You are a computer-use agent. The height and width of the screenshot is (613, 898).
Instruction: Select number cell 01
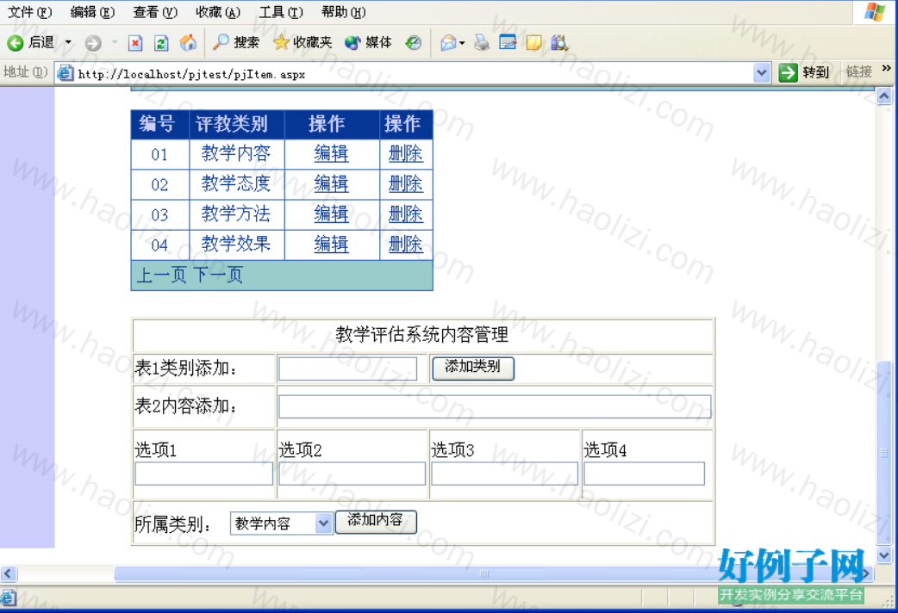click(159, 154)
